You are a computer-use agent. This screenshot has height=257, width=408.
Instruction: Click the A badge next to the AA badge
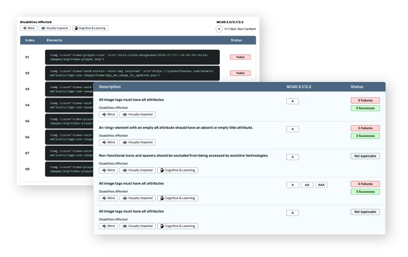[292, 185]
